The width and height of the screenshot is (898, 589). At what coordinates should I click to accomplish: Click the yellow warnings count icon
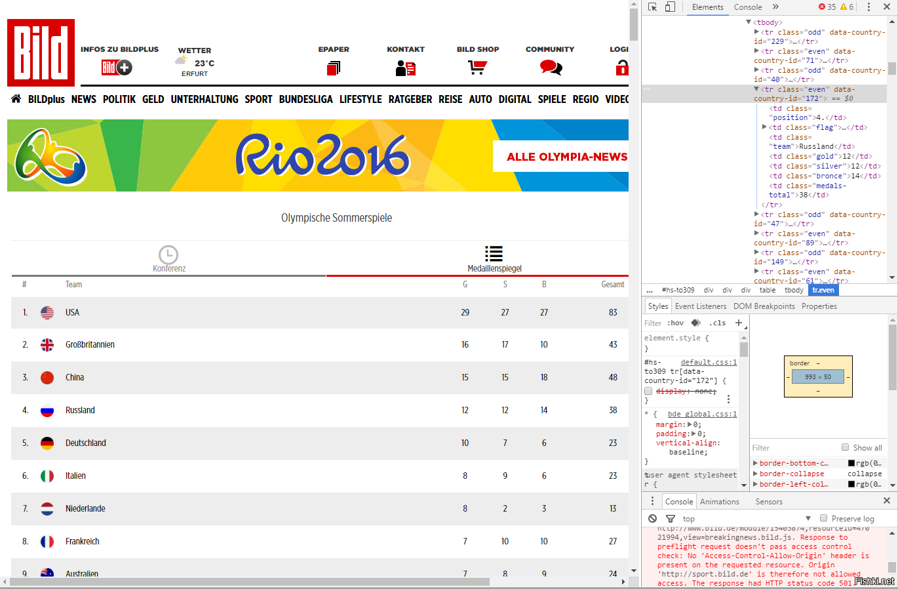point(844,7)
